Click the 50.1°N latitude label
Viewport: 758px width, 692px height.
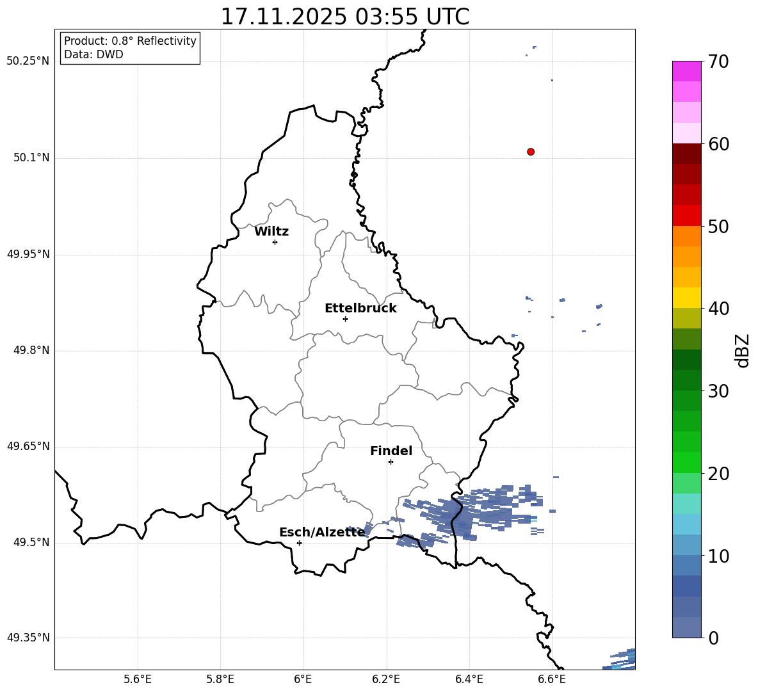tap(31, 158)
